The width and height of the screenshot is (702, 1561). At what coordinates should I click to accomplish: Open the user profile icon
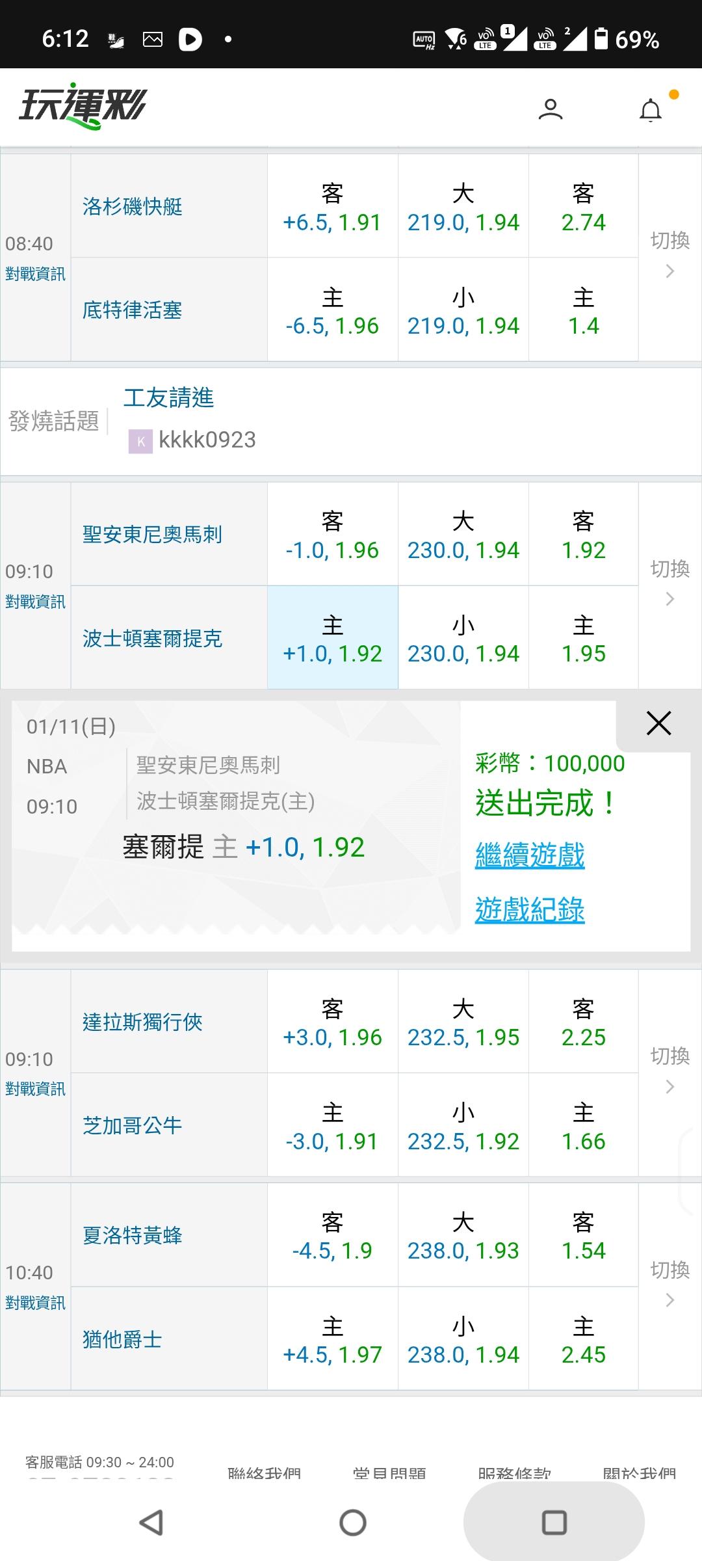[x=550, y=109]
